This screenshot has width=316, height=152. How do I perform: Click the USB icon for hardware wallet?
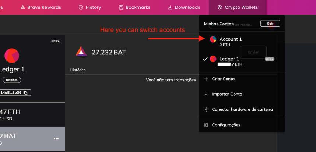click(206, 110)
